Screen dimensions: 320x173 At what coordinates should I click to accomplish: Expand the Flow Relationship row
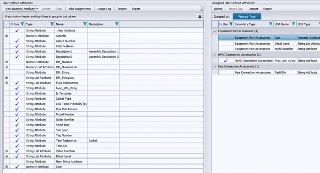tap(6, 83)
